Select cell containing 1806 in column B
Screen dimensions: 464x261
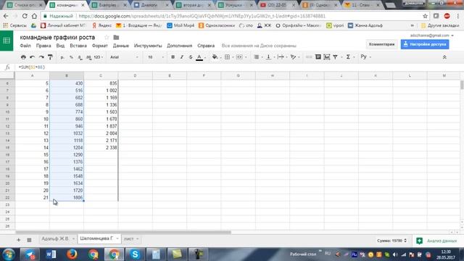click(x=67, y=197)
